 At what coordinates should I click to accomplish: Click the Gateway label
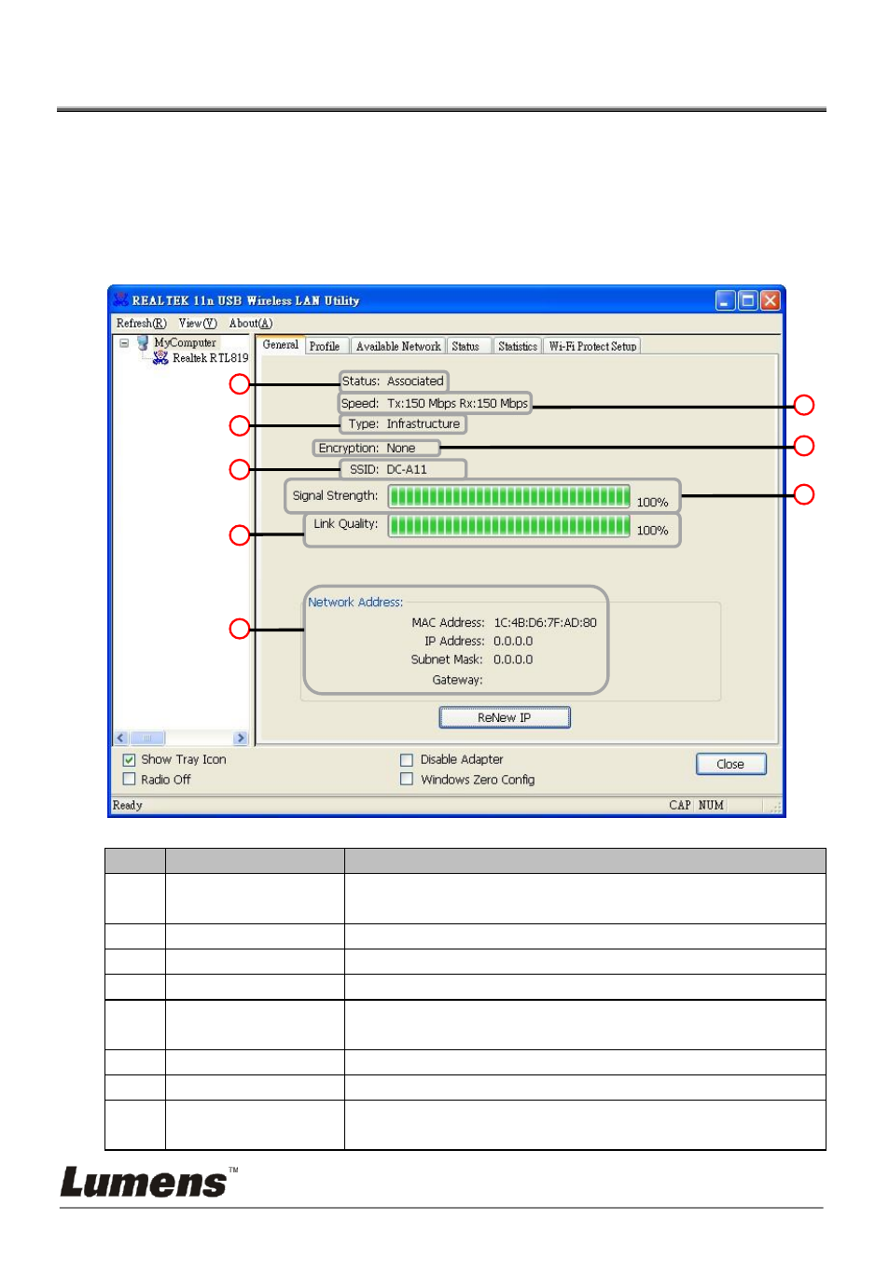pos(457,681)
